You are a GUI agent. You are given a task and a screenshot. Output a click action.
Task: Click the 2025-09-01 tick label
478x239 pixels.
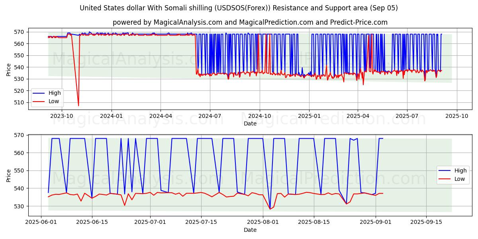[376, 222]
